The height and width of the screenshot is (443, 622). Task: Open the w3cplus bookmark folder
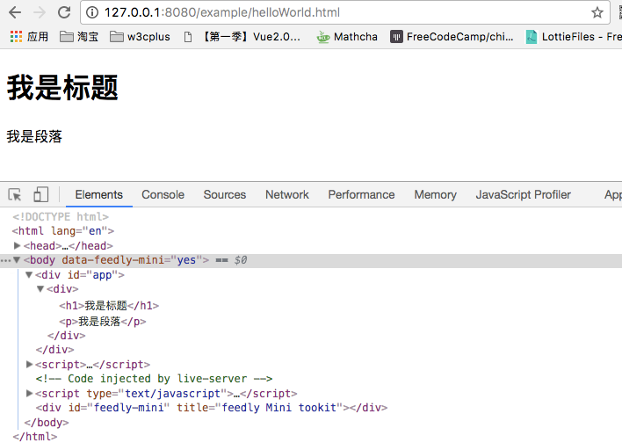click(140, 37)
